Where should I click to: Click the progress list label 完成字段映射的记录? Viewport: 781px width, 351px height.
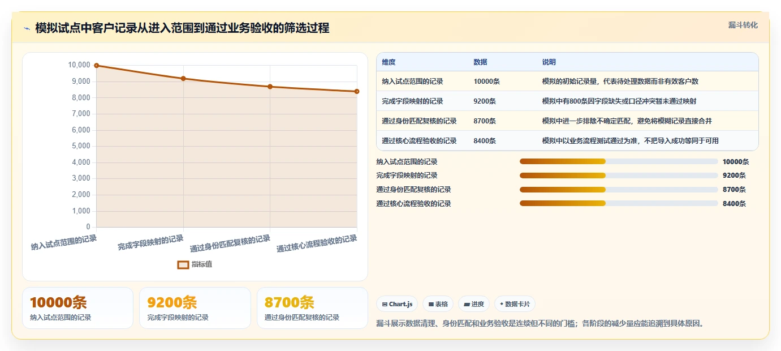[x=407, y=175]
